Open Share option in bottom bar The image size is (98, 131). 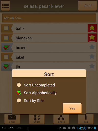(61, 119)
